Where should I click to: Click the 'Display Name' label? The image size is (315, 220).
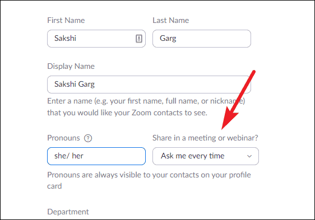[71, 67]
